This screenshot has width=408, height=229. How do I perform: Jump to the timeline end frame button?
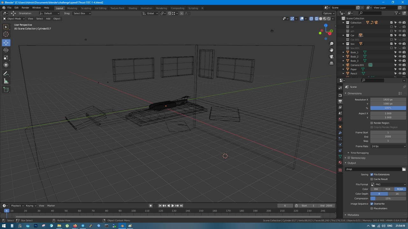point(181,206)
